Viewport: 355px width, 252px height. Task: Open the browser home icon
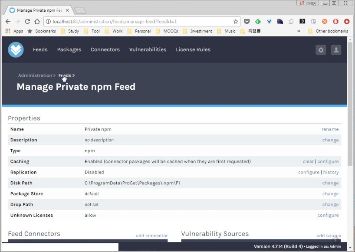pos(37,22)
